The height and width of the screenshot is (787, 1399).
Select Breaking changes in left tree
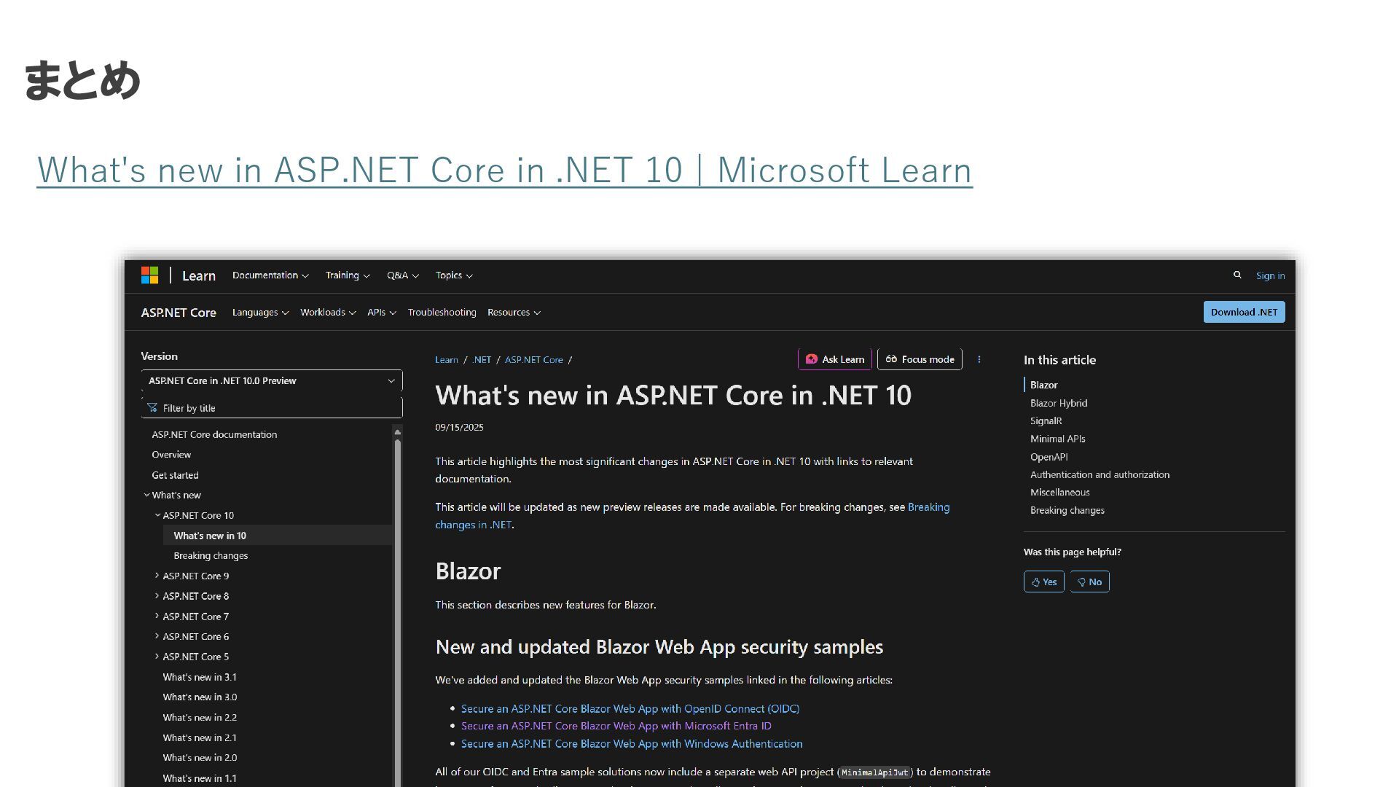(211, 555)
